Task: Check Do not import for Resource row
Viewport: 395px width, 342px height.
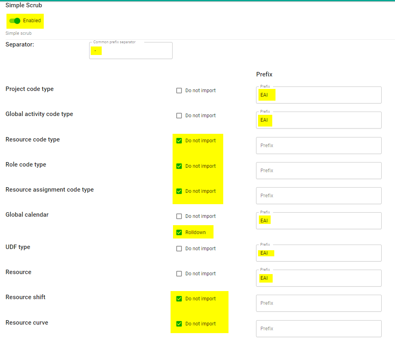Action: pyautogui.click(x=179, y=274)
